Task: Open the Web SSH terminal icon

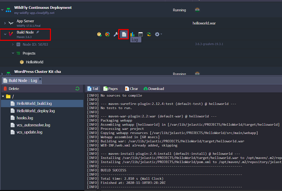Action: pos(141,34)
